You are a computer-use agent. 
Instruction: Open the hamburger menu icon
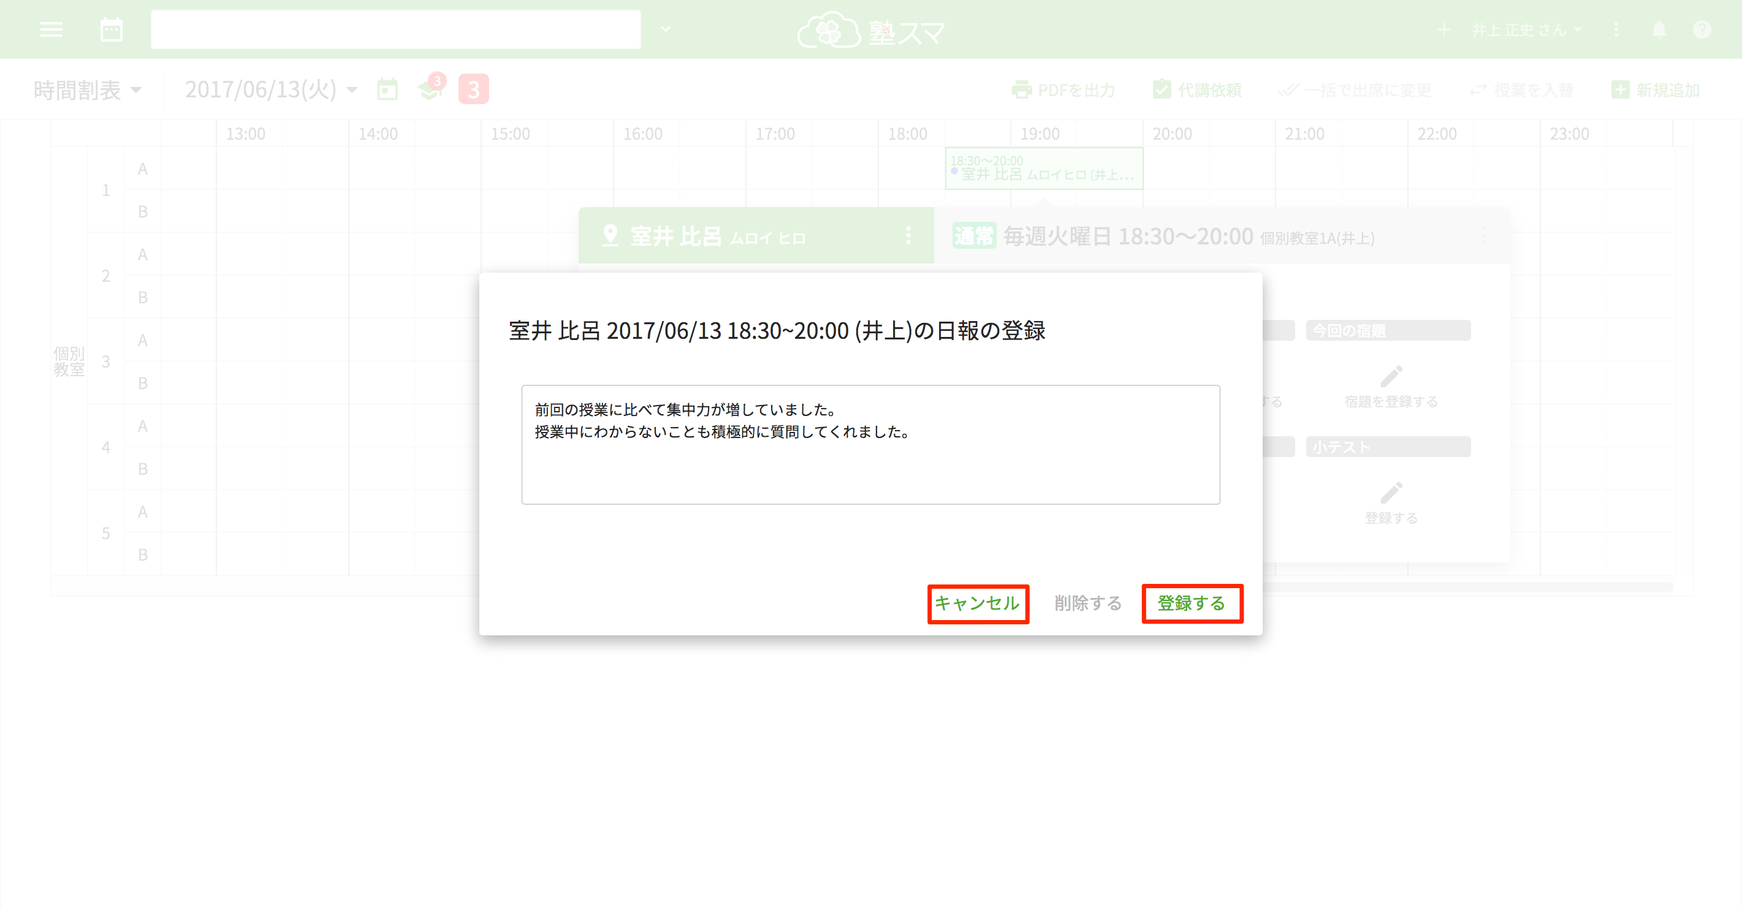51,30
